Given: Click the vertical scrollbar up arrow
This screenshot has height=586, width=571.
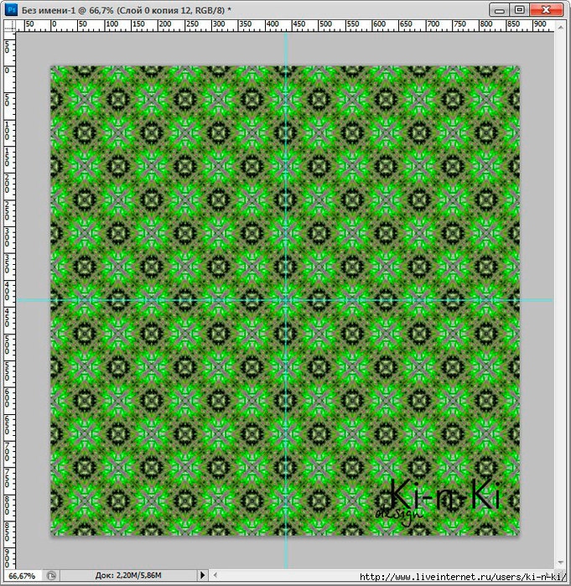Looking at the screenshot, I should click(x=560, y=28).
